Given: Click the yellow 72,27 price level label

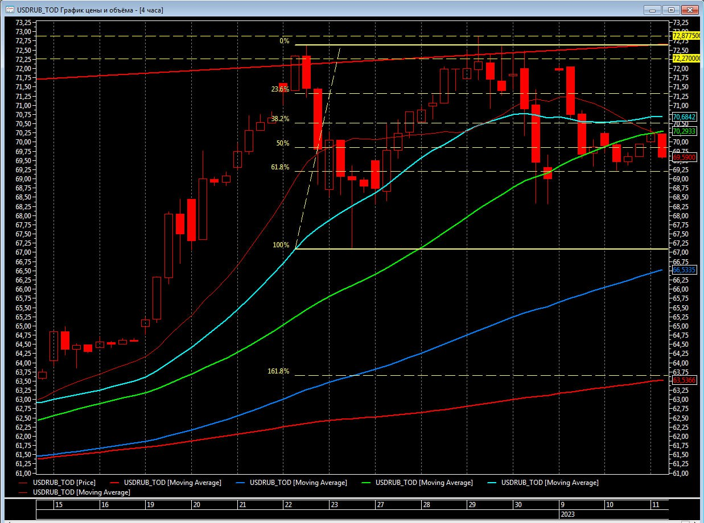Looking at the screenshot, I should point(685,59).
